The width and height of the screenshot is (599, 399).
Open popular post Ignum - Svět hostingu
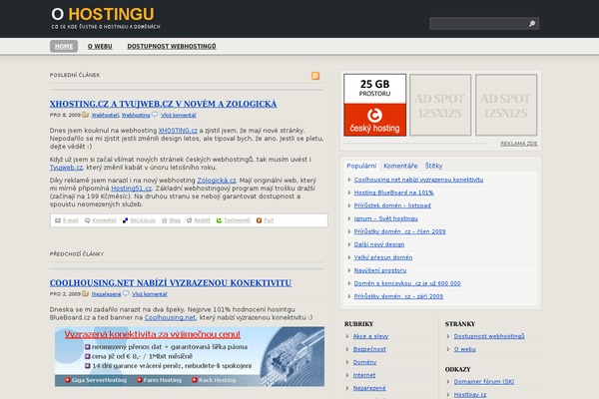(x=385, y=218)
